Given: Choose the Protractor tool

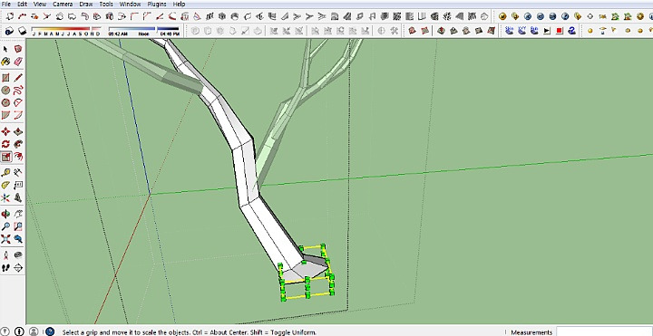Looking at the screenshot, I should [5, 185].
